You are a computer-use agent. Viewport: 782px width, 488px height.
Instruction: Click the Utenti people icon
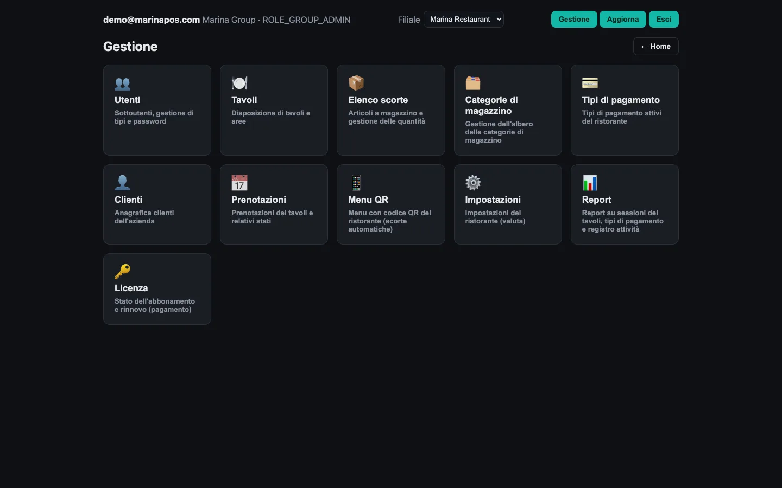(123, 84)
